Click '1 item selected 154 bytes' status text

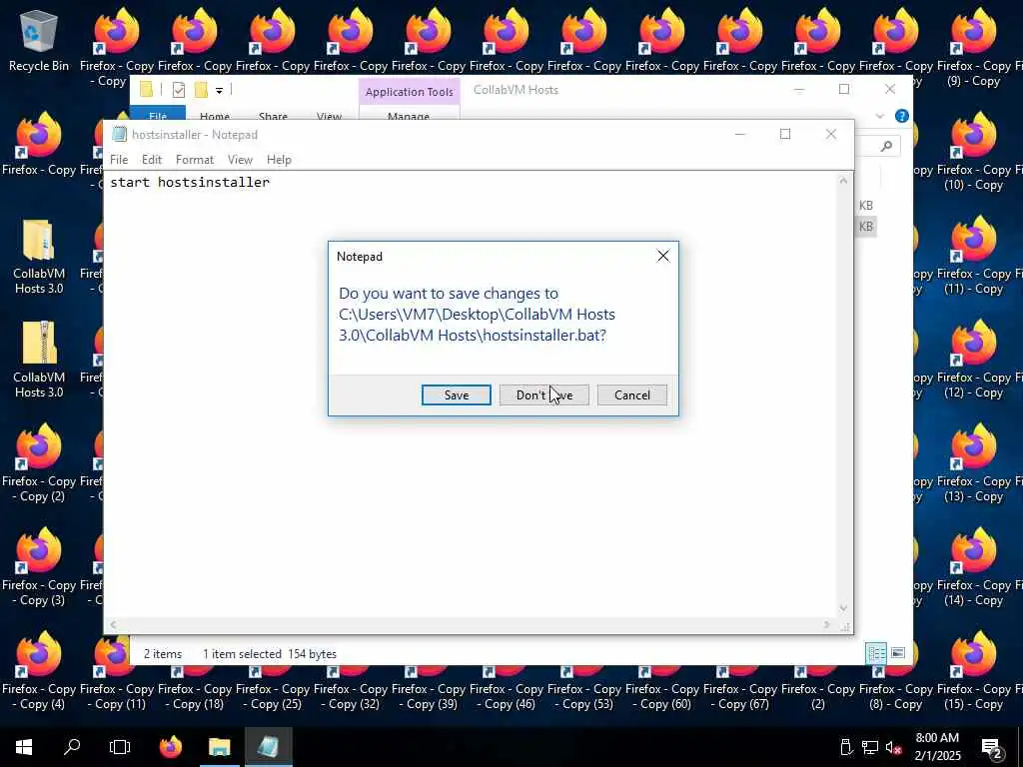point(270,653)
